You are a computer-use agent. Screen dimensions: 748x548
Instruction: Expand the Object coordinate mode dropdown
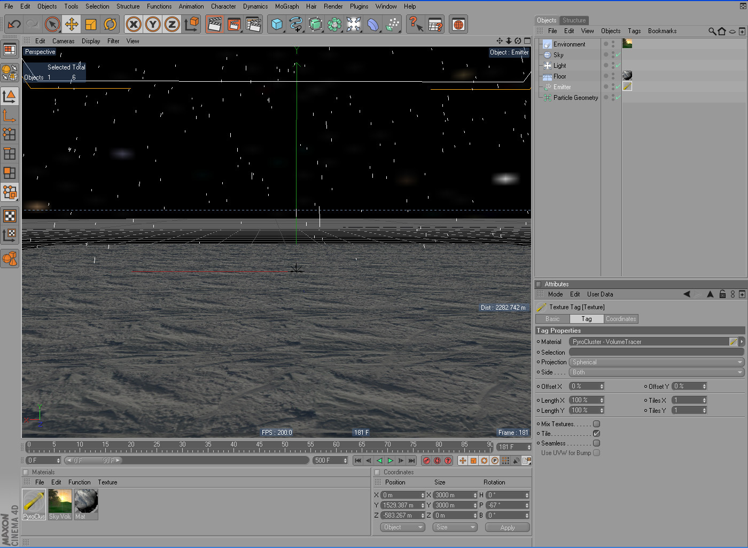pyautogui.click(x=403, y=527)
